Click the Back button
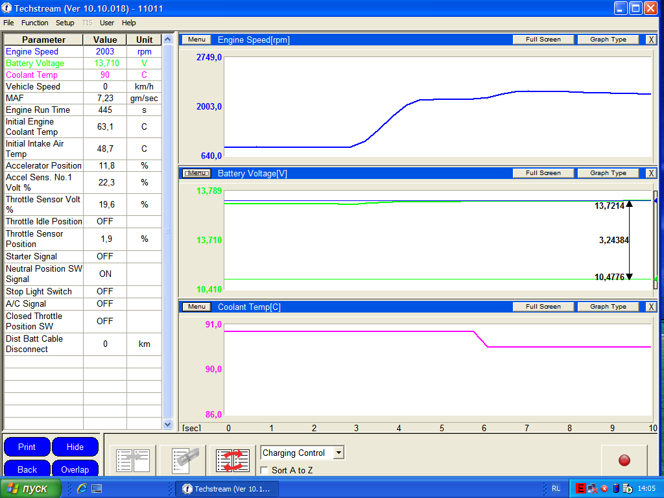Screen dimensions: 664x498 tap(27, 469)
